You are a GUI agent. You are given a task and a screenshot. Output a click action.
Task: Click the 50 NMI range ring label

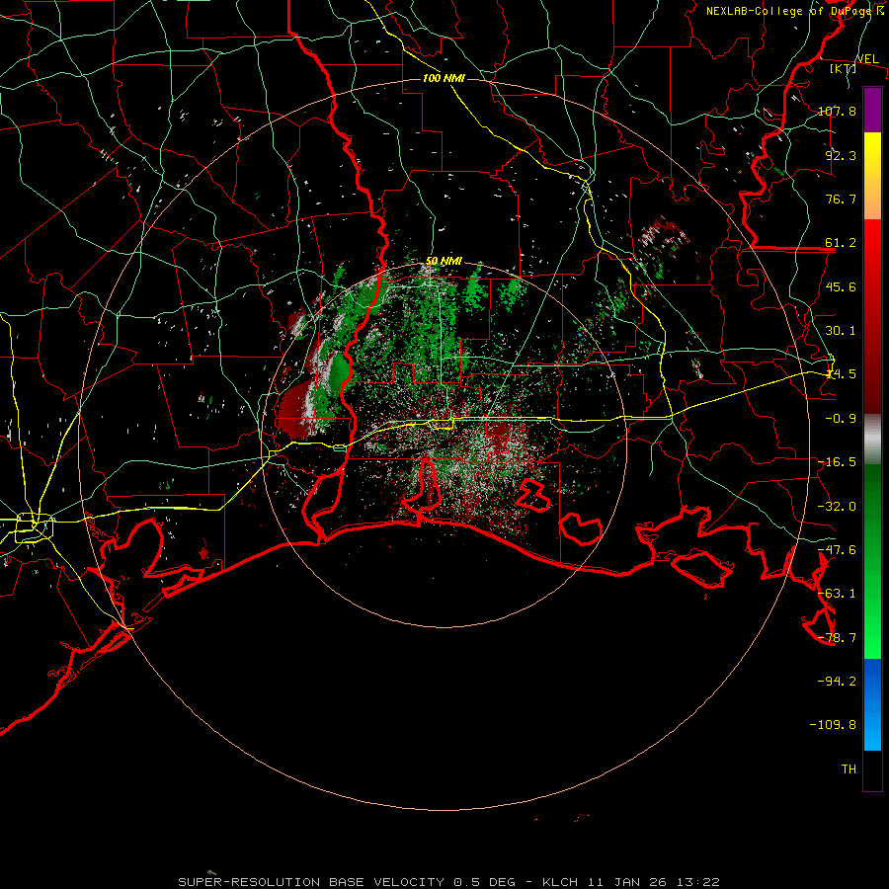[444, 262]
